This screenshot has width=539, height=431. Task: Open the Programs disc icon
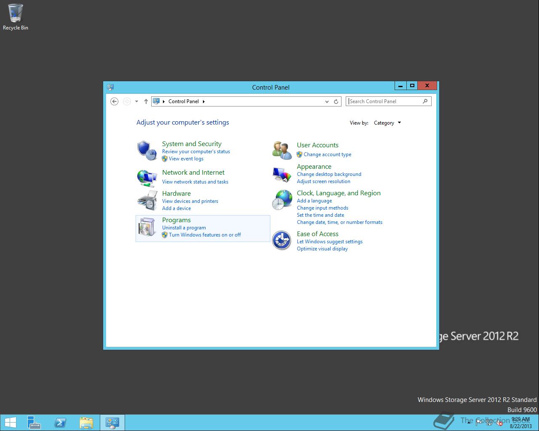point(147,228)
